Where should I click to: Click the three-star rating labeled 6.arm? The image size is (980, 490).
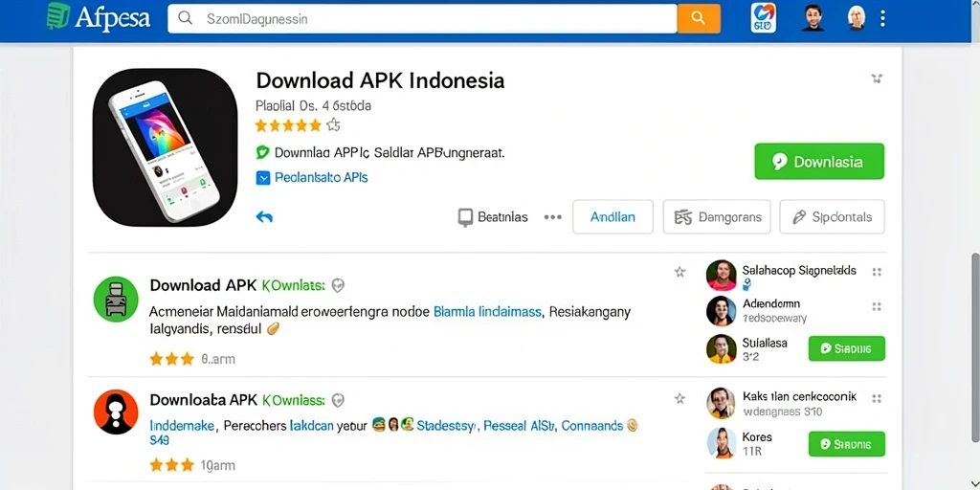tap(171, 359)
